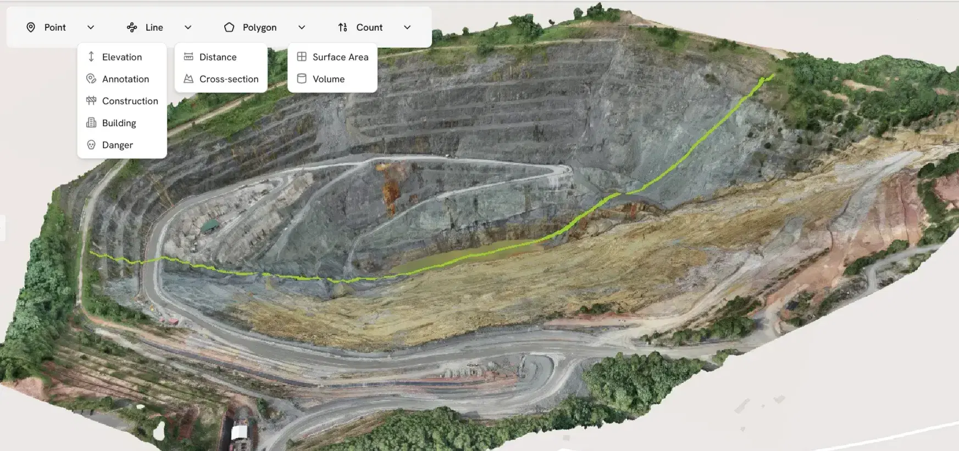Expand the Count dropdown chevron
This screenshot has width=959, height=451.
(x=407, y=27)
